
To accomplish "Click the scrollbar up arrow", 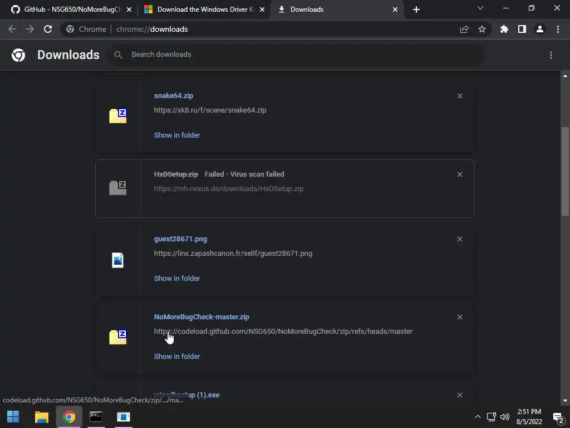I will (565, 76).
